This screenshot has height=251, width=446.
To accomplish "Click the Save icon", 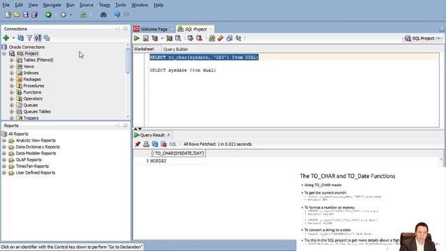I will coord(26,15).
